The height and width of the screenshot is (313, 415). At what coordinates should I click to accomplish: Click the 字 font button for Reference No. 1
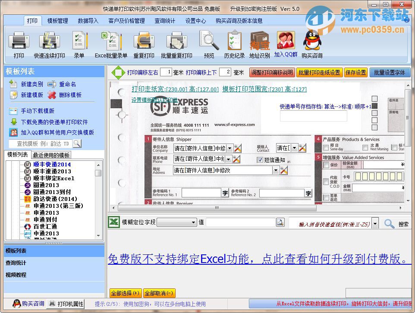[225, 193]
